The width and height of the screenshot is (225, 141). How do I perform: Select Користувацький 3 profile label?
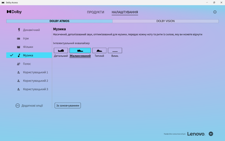coord(36,89)
